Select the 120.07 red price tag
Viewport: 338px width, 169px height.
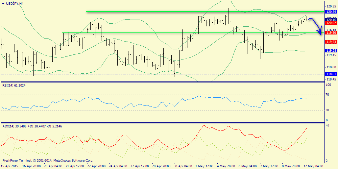coord(331,23)
